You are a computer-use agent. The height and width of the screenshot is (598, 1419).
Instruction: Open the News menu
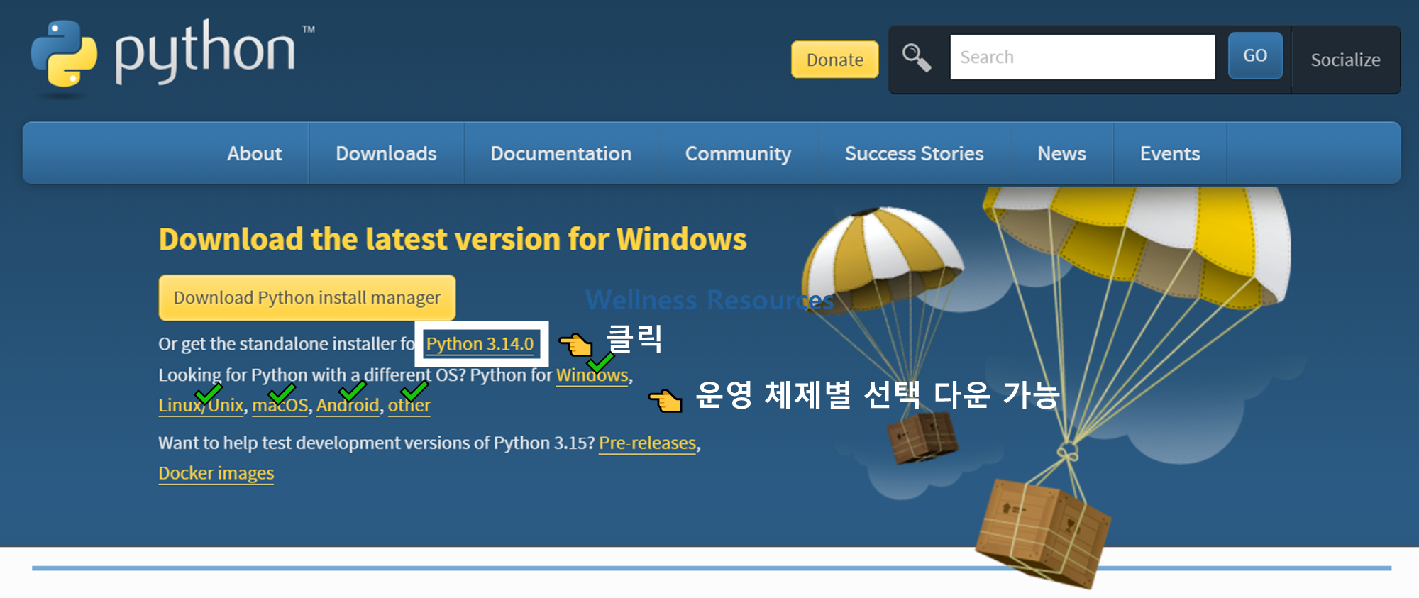tap(1061, 153)
